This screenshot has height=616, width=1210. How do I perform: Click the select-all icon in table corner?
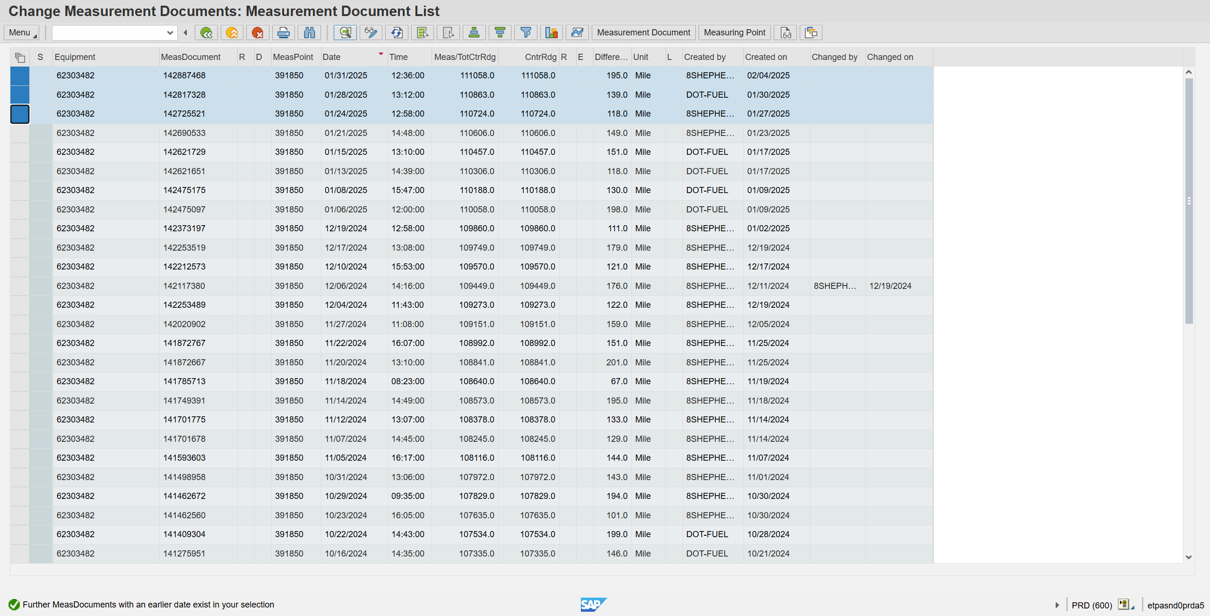[x=20, y=58]
